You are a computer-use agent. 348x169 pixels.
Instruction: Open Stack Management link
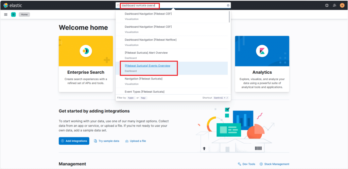tap(274, 164)
